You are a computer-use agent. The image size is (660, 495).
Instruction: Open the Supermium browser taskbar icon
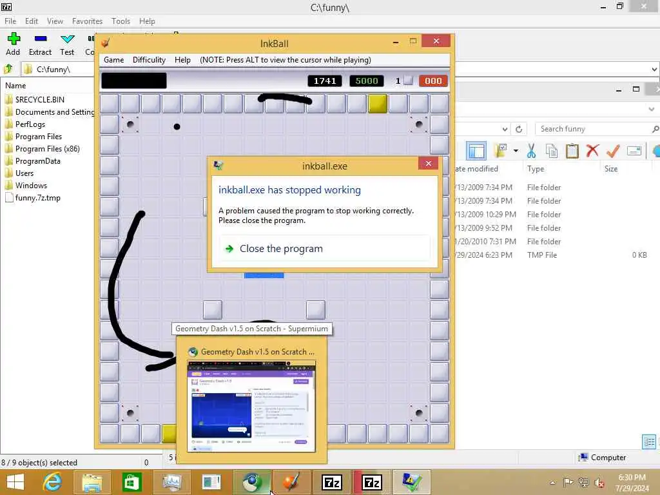tap(252, 482)
